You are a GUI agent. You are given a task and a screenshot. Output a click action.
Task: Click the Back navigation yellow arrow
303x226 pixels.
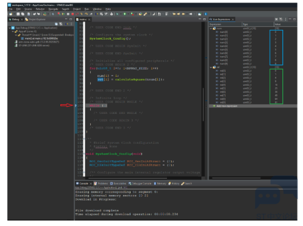183,14
